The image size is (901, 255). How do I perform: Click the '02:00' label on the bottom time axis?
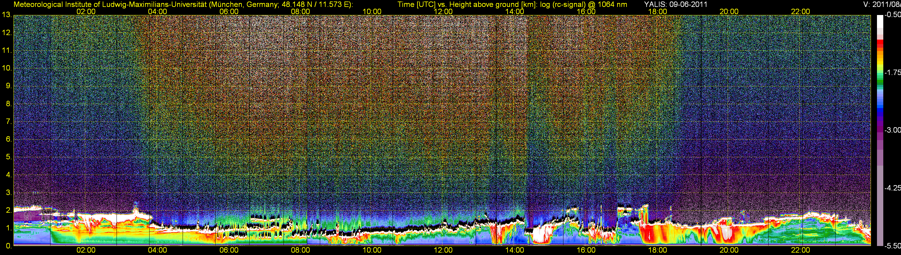86,250
